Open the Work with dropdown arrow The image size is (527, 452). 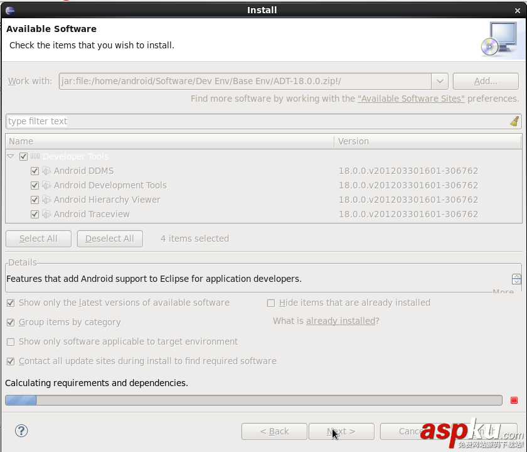coord(440,82)
